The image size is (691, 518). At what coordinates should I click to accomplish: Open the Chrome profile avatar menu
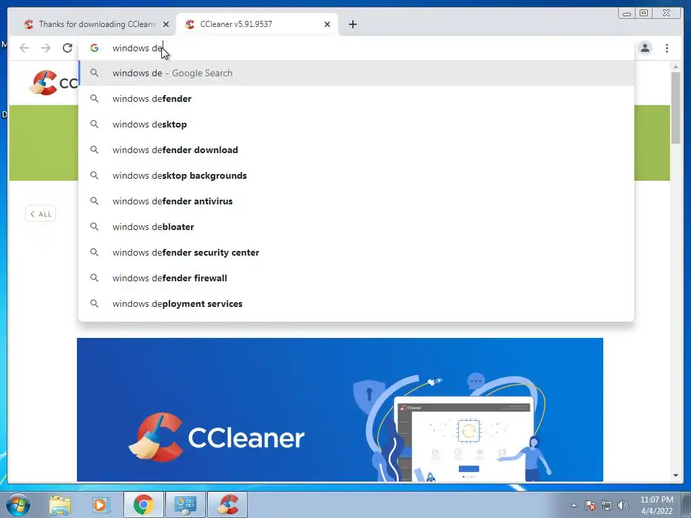[644, 48]
